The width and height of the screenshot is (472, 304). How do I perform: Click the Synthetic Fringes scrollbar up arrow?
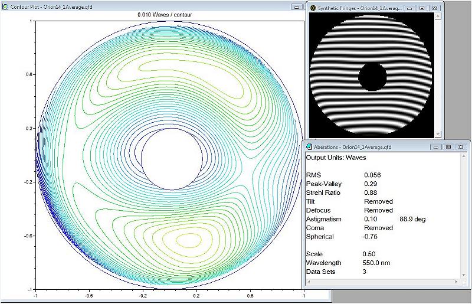(x=438, y=16)
